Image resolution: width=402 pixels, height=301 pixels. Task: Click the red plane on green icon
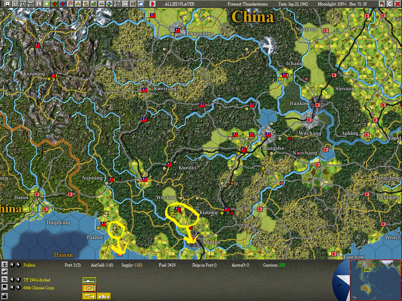[54, 4]
